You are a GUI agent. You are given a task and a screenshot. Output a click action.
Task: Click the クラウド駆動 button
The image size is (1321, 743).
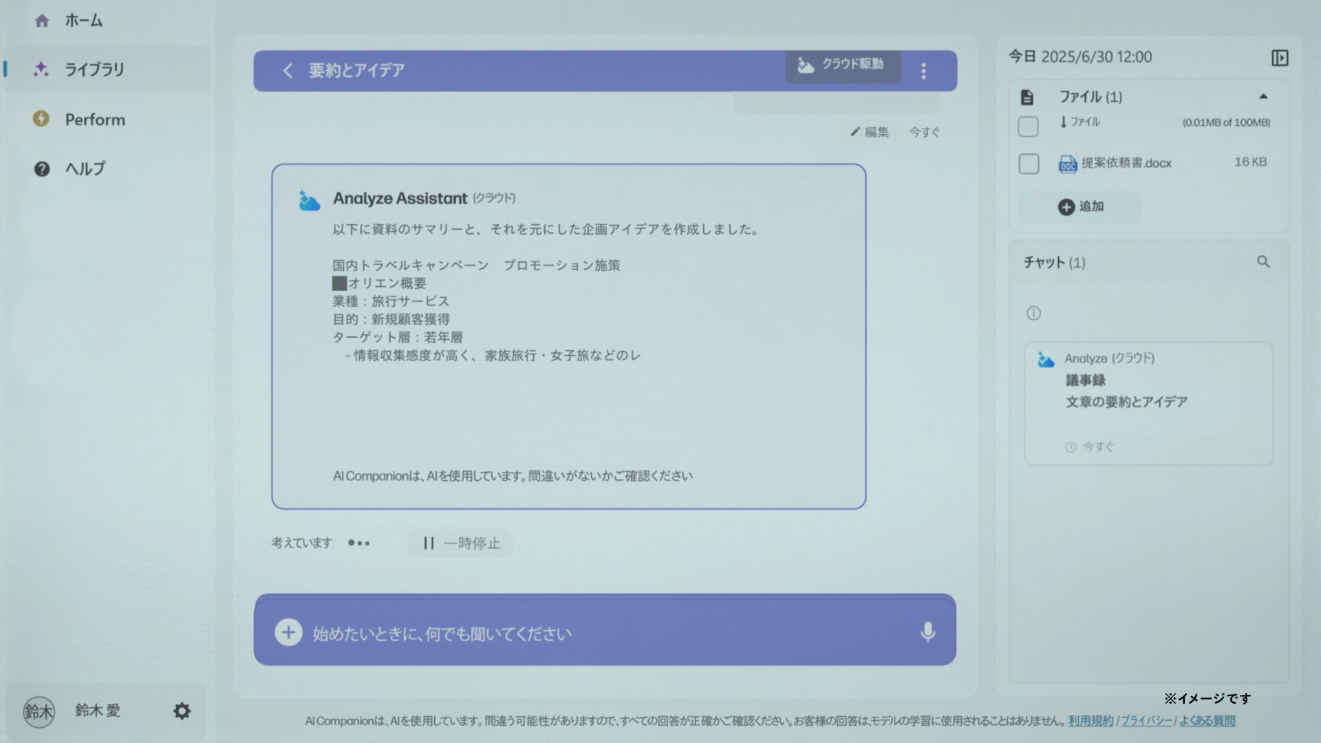(x=843, y=65)
